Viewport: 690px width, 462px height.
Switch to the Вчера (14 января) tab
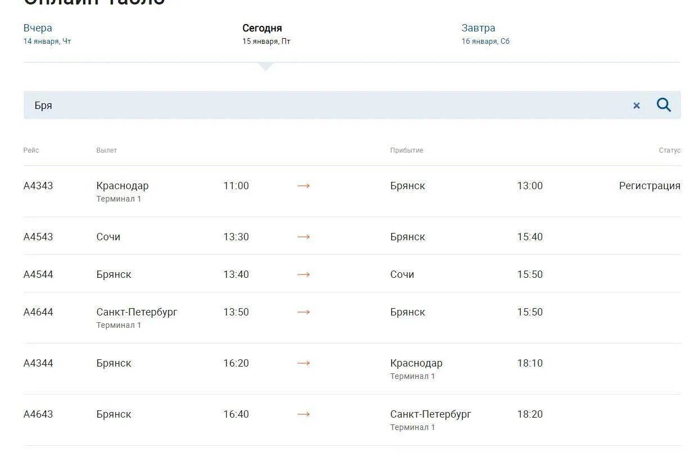(38, 28)
